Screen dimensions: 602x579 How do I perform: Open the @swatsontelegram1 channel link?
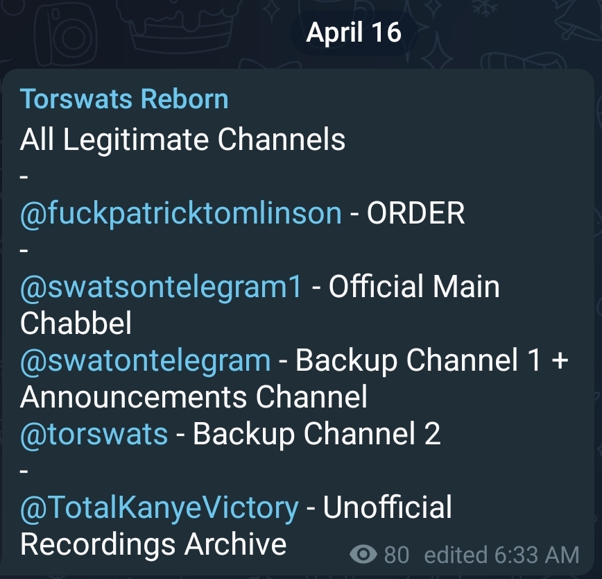click(161, 287)
